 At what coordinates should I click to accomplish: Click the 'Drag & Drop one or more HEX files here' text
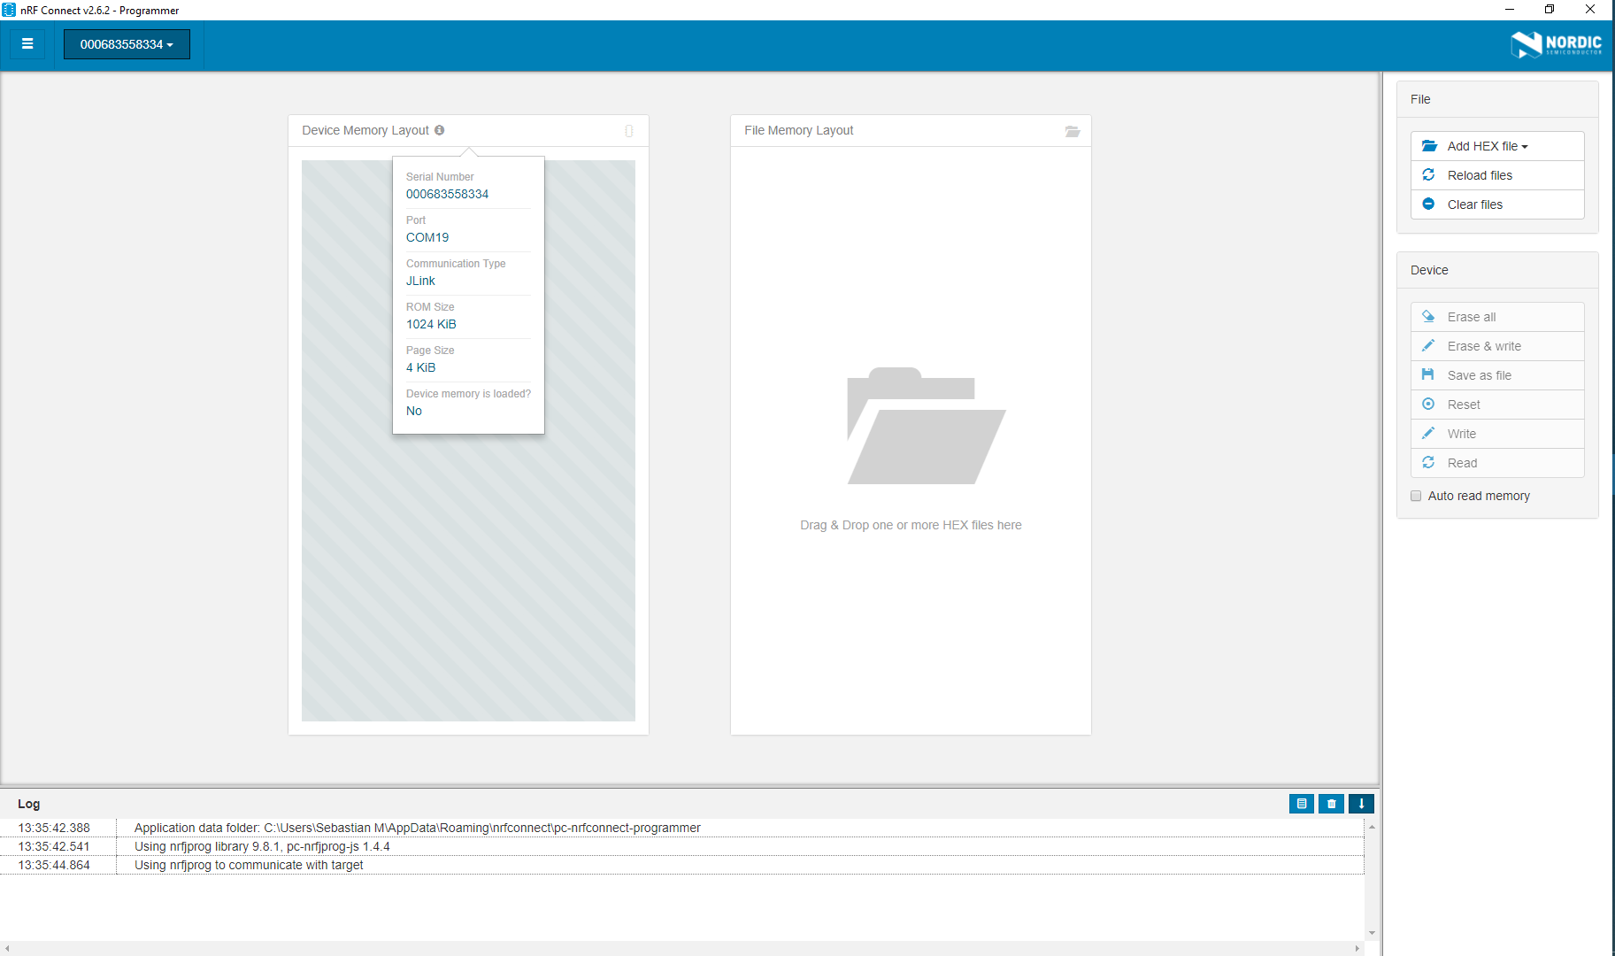(911, 525)
